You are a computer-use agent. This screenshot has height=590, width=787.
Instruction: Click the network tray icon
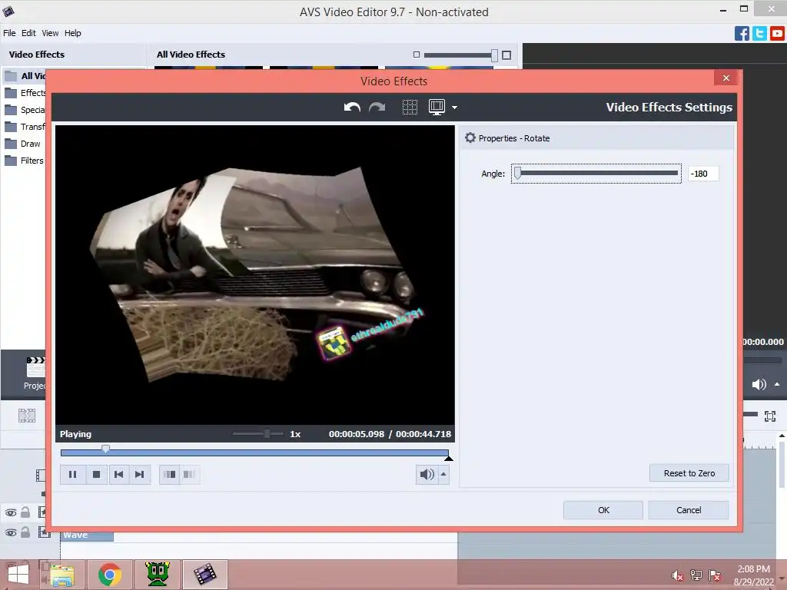tap(696, 575)
